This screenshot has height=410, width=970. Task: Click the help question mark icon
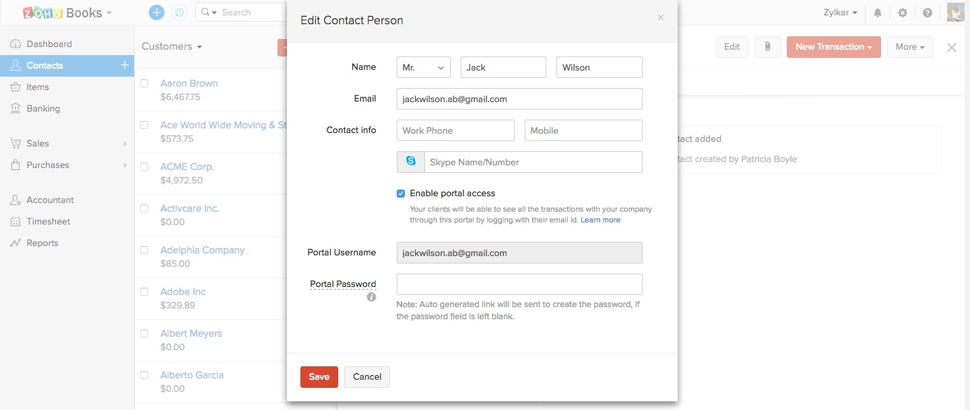tap(928, 13)
